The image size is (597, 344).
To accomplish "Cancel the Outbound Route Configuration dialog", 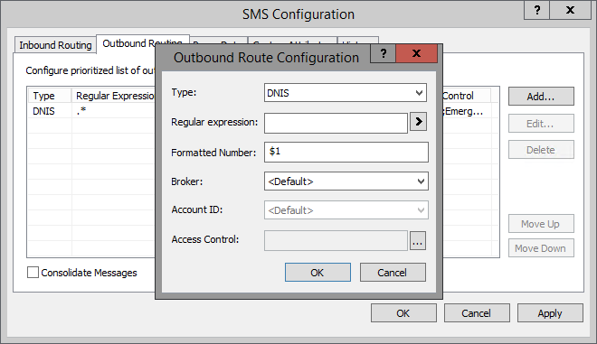I will click(x=393, y=272).
